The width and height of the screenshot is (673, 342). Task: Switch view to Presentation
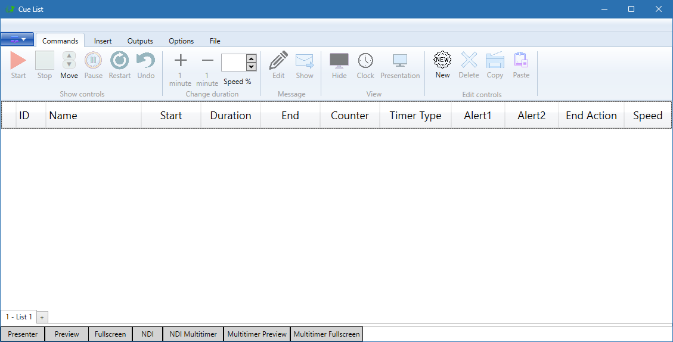click(400, 65)
